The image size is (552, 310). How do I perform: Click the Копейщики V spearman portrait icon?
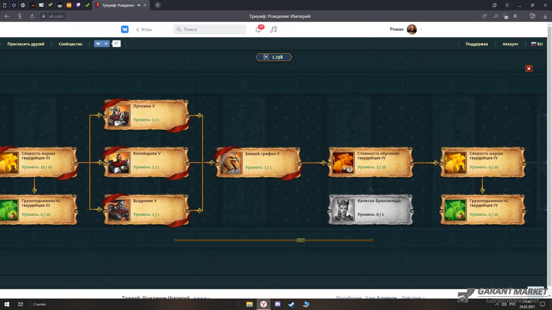tap(119, 163)
